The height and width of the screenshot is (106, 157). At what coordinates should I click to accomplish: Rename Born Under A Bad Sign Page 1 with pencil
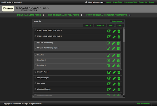114,31
